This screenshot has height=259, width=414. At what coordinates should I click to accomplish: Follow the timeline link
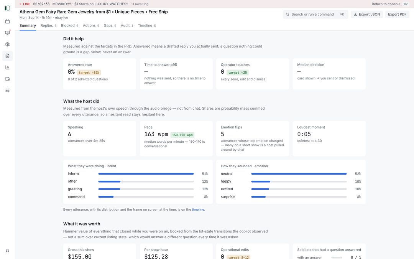(198, 210)
